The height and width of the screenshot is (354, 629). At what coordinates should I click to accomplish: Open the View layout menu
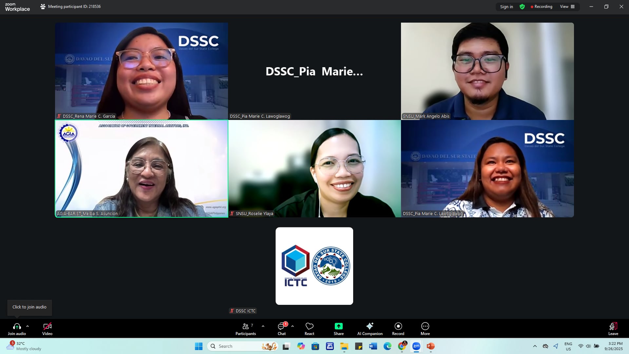pos(567,7)
